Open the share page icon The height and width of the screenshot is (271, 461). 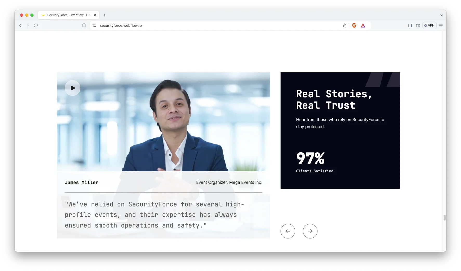pos(345,26)
